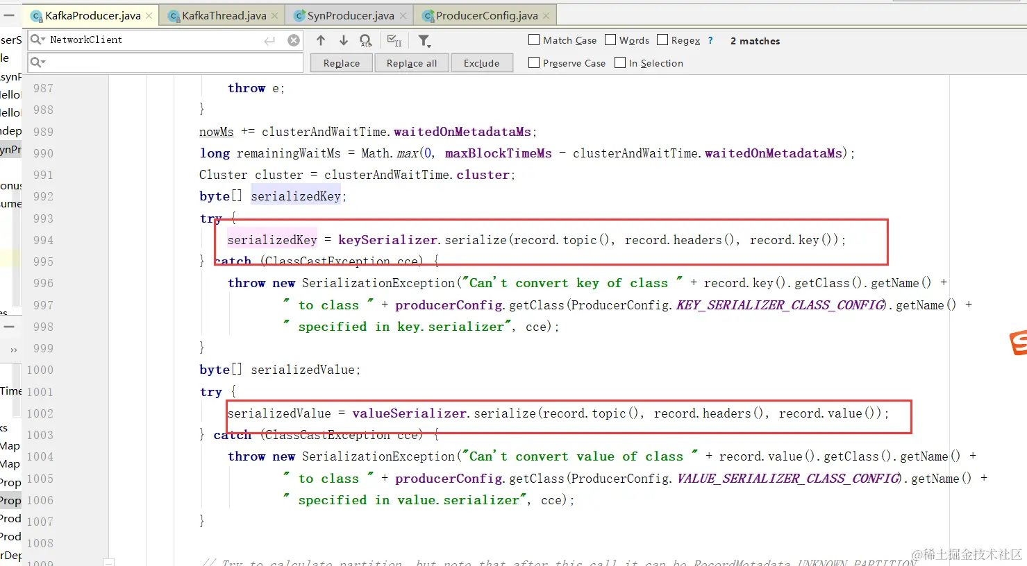The image size is (1027, 566).
Task: Click the new line icon in search field
Action: click(x=269, y=40)
